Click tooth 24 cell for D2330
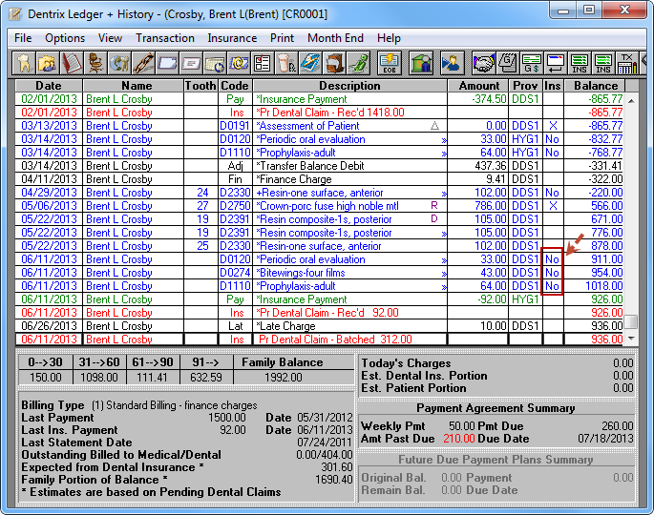654x515 pixels. point(202,192)
